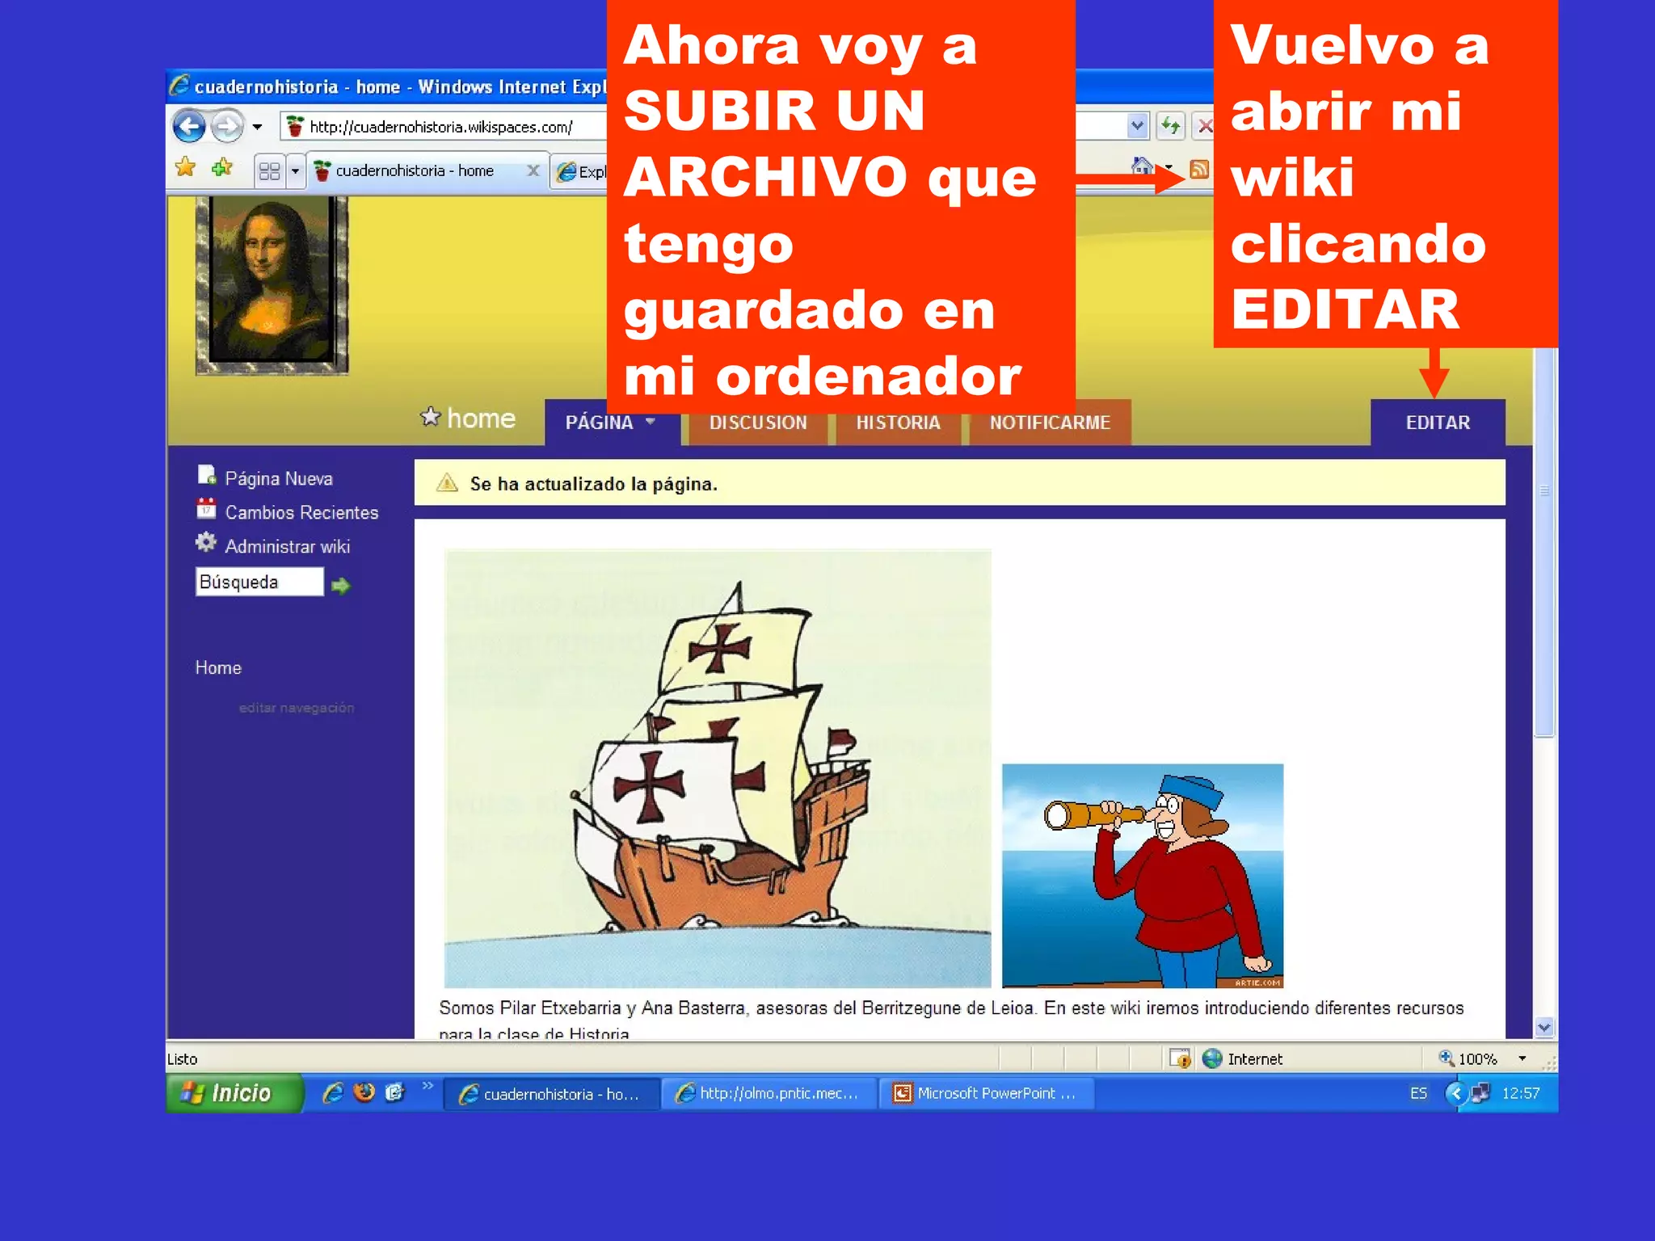Click the 'Página Nueva' page icon
This screenshot has height=1241, width=1655.
(x=206, y=475)
